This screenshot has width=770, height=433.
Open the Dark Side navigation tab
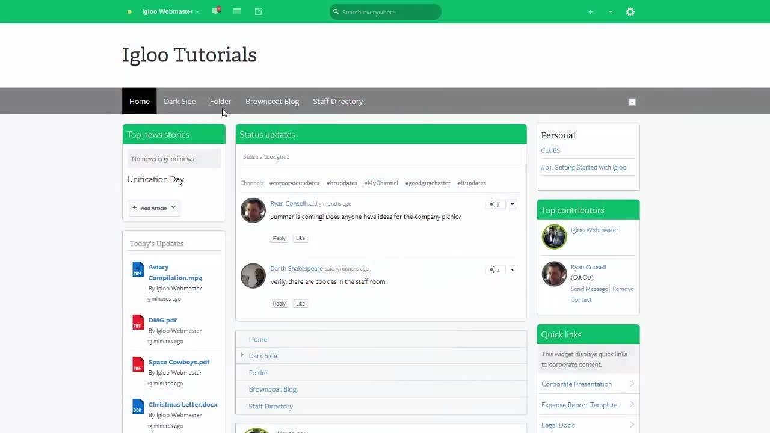tap(180, 101)
